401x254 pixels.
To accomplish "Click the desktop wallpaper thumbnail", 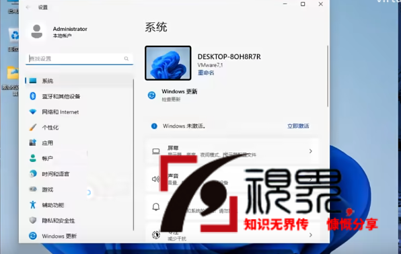I will pyautogui.click(x=168, y=63).
